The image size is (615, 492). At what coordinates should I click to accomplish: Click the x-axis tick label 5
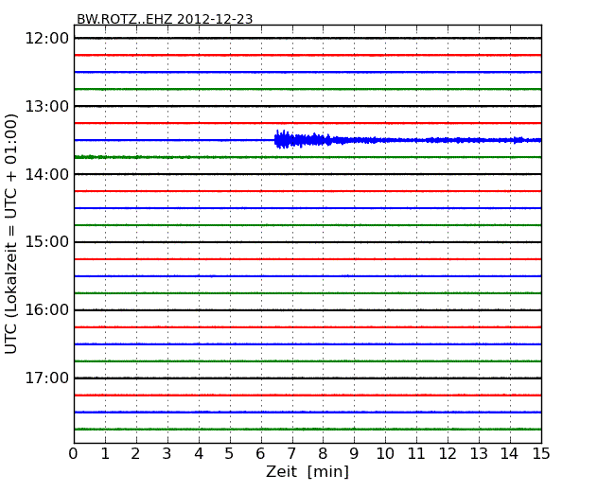[x=230, y=454]
